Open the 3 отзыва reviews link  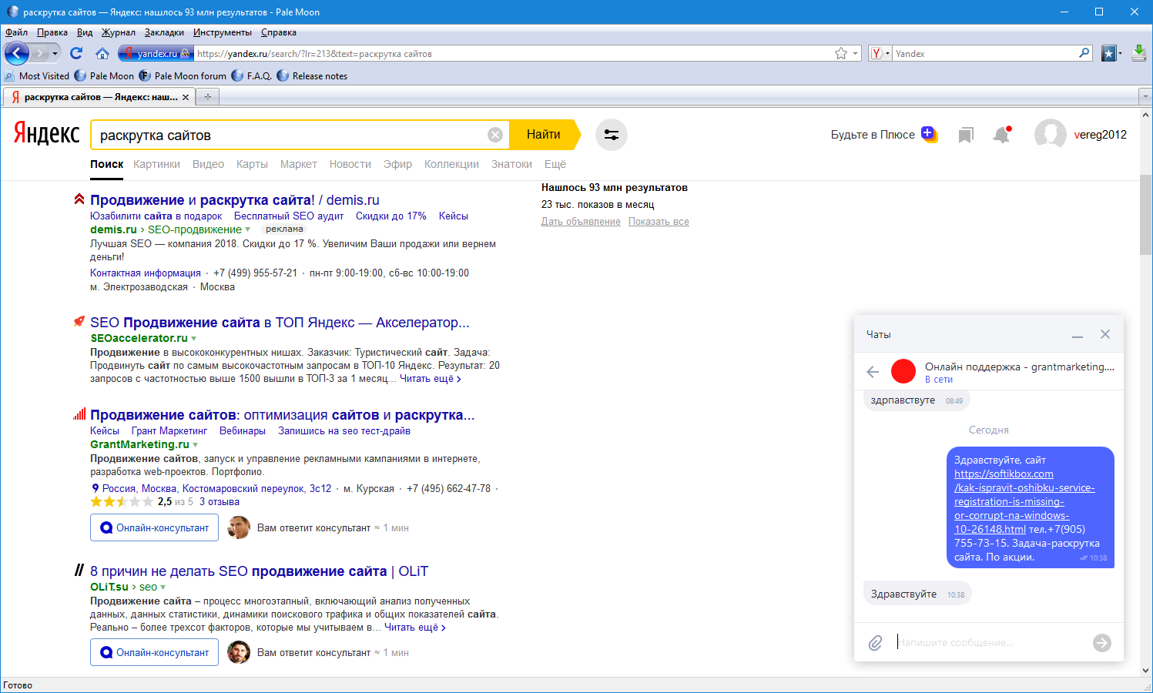pyautogui.click(x=220, y=502)
